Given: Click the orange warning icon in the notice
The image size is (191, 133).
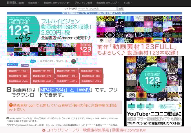Looking at the screenshot, I should 11,105.
